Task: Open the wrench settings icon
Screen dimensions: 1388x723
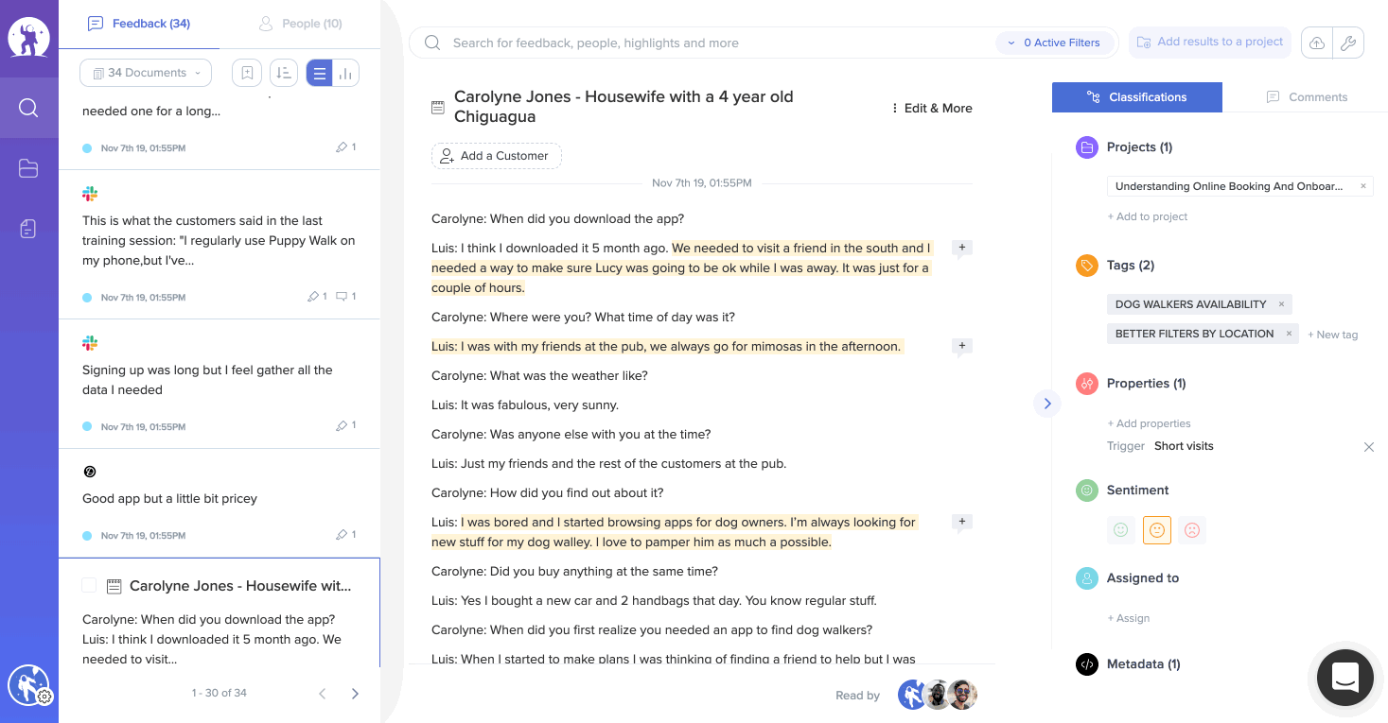Action: (x=1348, y=43)
